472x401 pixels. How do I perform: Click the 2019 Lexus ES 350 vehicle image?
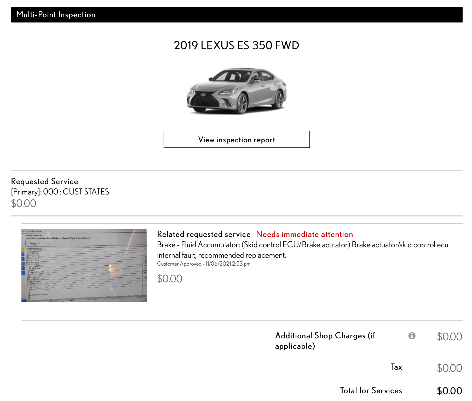pyautogui.click(x=236, y=91)
